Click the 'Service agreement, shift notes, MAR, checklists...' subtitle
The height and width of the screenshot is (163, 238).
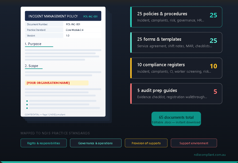174,46
